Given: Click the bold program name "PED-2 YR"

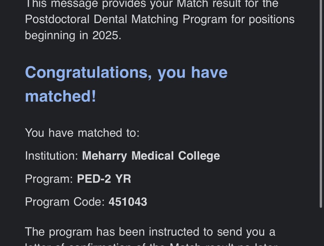Looking at the screenshot, I should 104,179.
